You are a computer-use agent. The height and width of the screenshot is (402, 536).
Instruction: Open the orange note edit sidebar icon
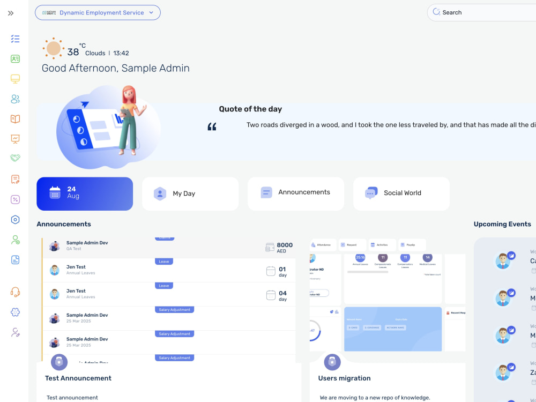point(15,180)
